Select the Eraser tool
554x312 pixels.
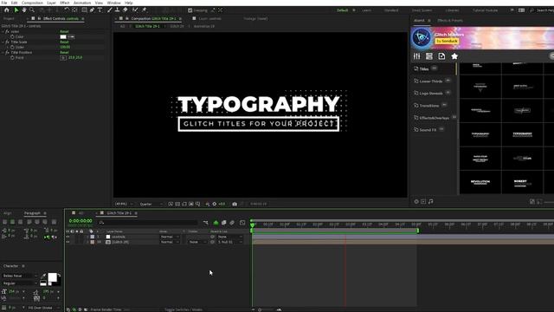pyautogui.click(x=125, y=10)
